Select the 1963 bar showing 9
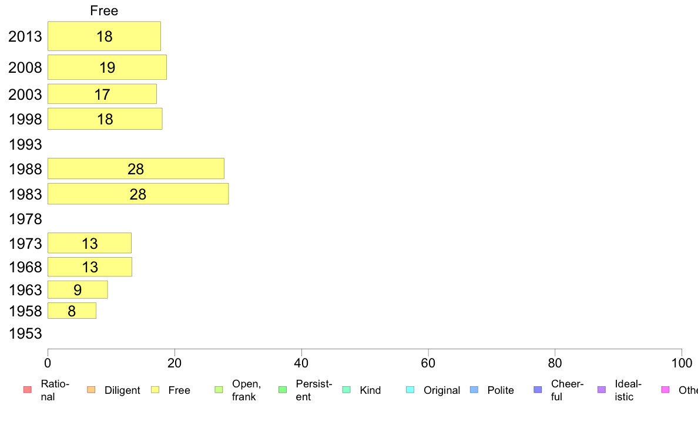Viewport: 698px width, 432px height. pyautogui.click(x=78, y=289)
